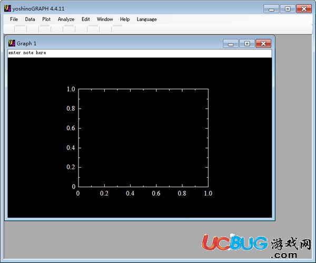Open the File menu
The height and width of the screenshot is (263, 316).
14,20
